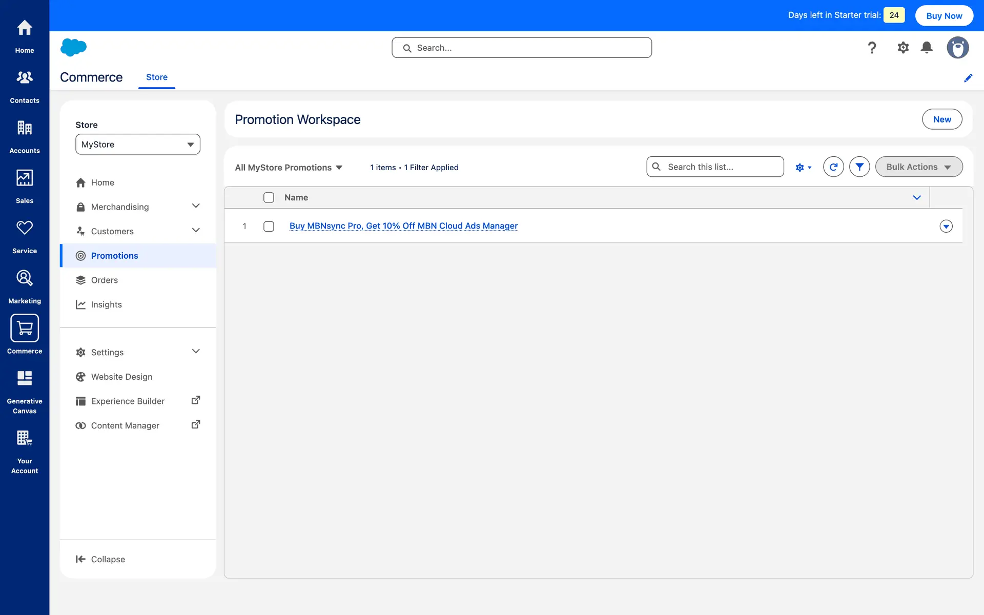
Task: Open notifications bell icon
Action: (x=926, y=48)
